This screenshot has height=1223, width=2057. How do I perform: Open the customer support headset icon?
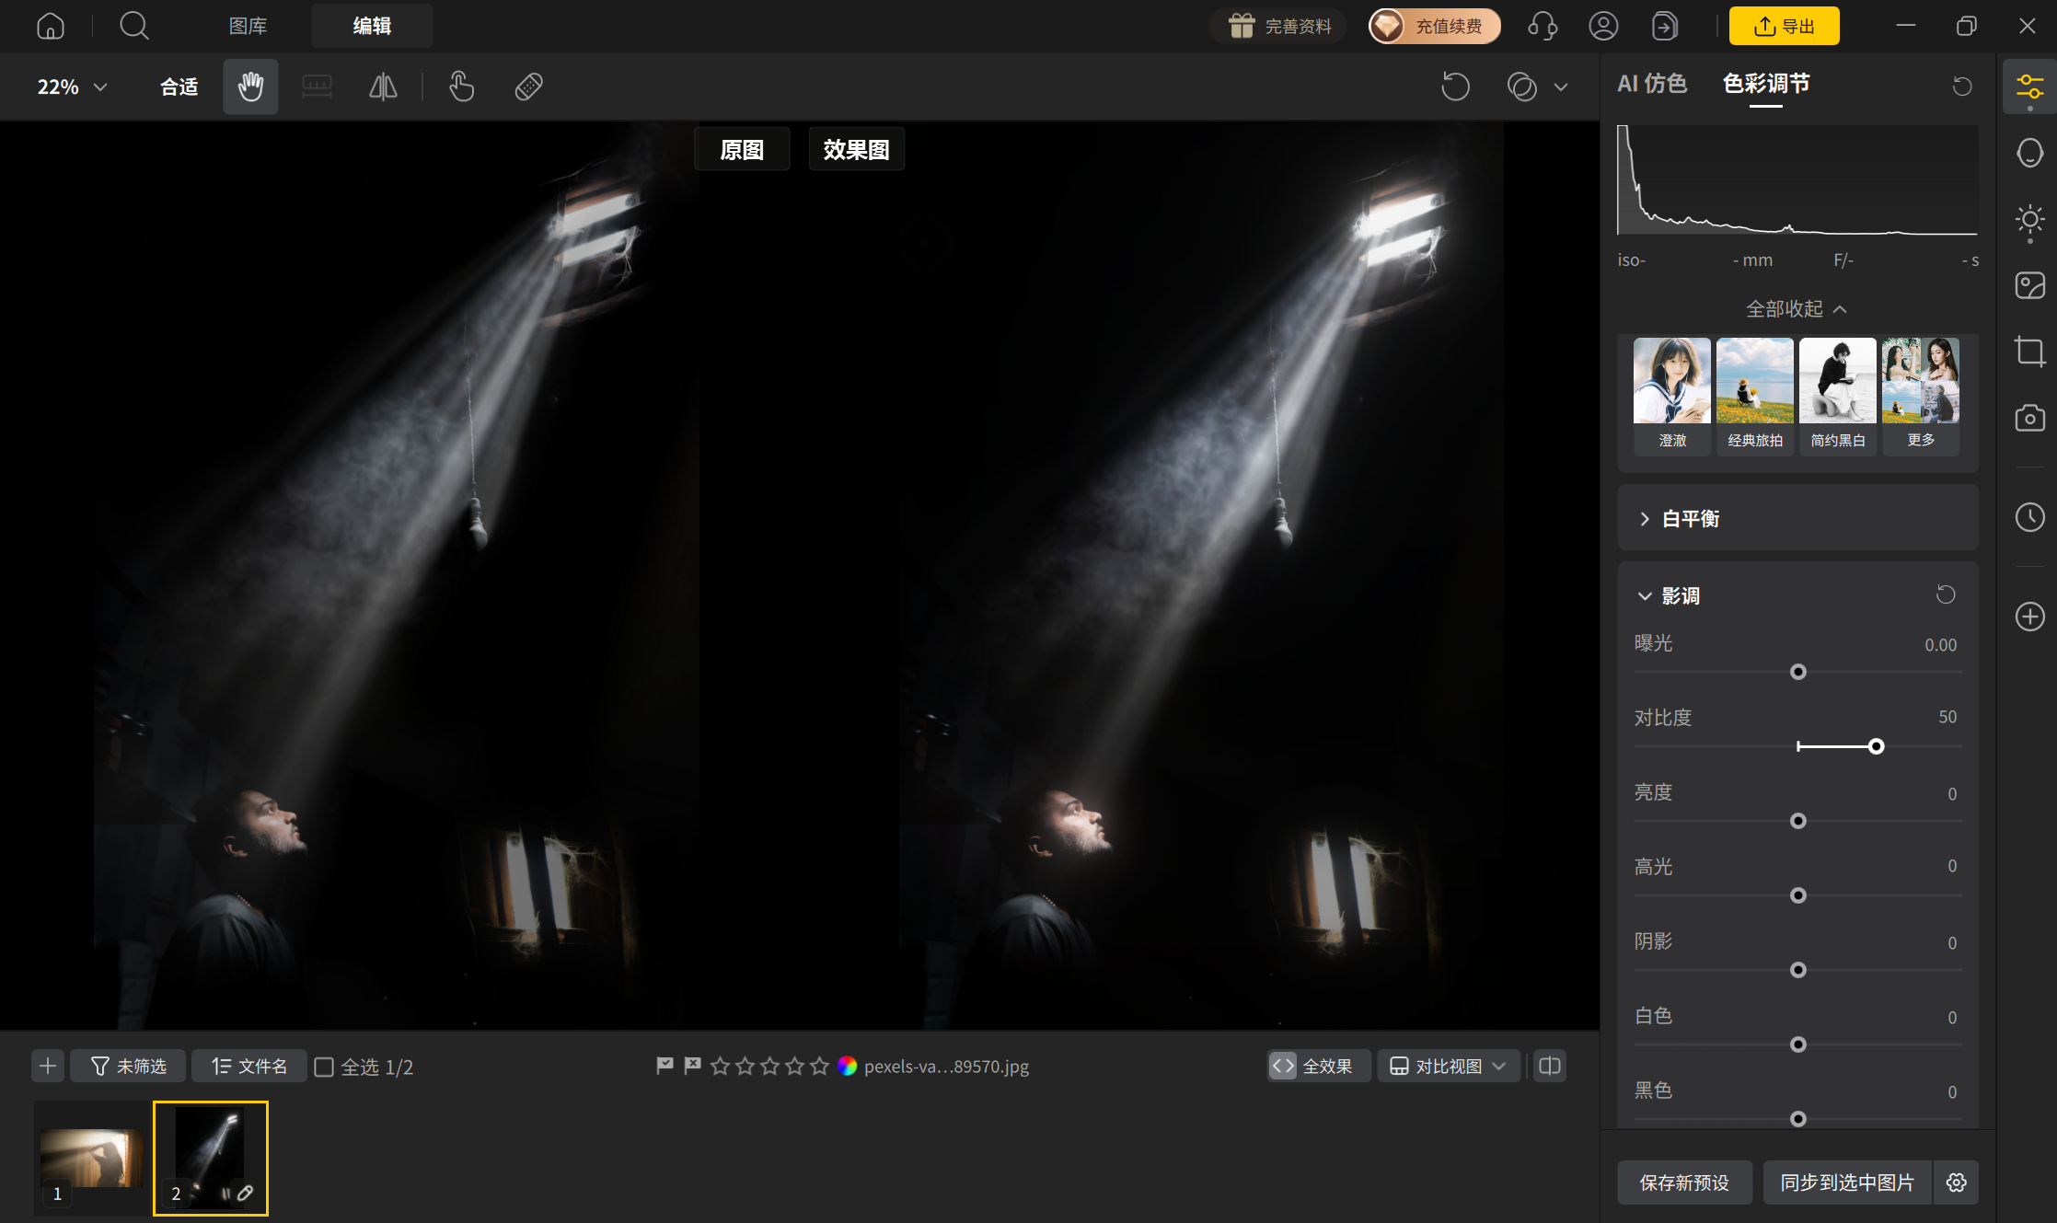point(1543,26)
